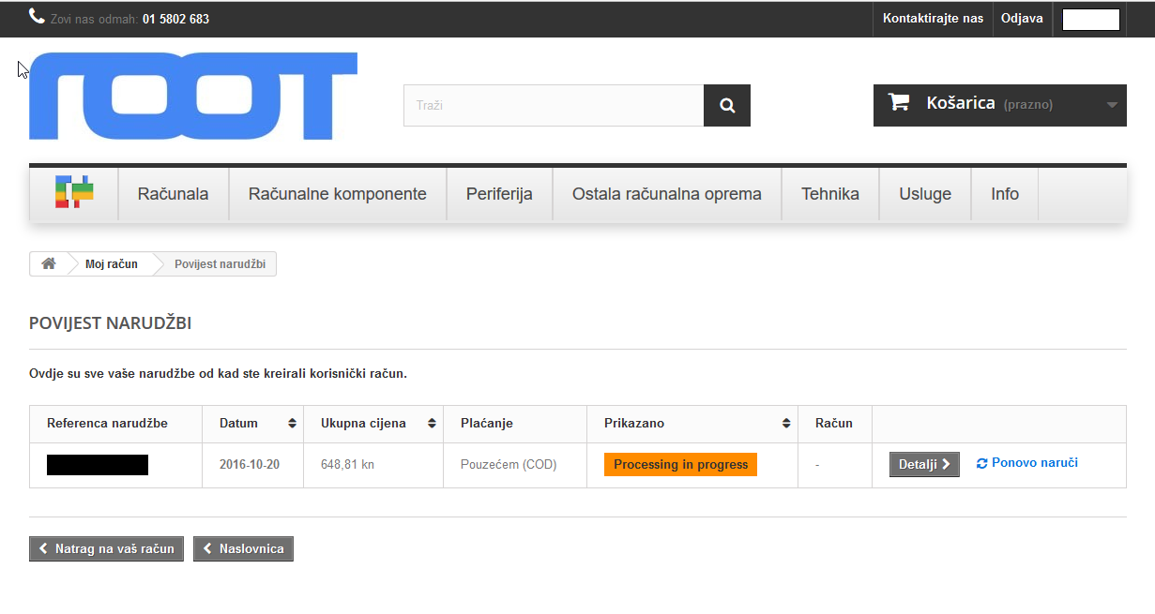The image size is (1155, 614).
Task: Click the order date 2016-10-20
Action: tap(250, 465)
